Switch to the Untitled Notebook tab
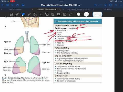 click(15, 10)
